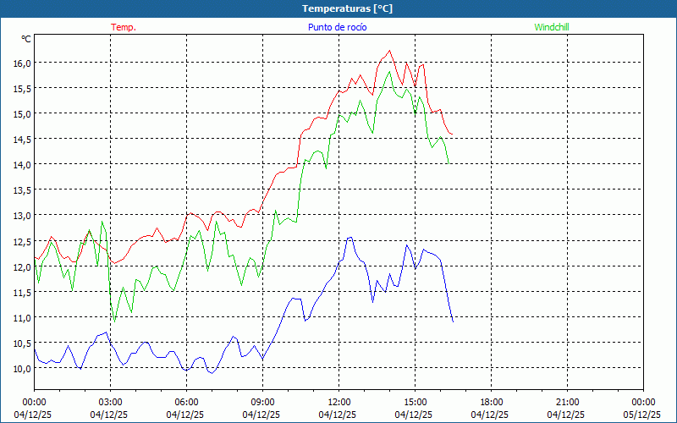Click the 06:00 time axis label

click(186, 403)
